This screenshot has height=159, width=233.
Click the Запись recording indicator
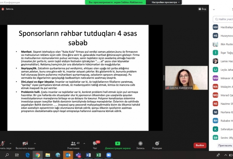[7, 9]
